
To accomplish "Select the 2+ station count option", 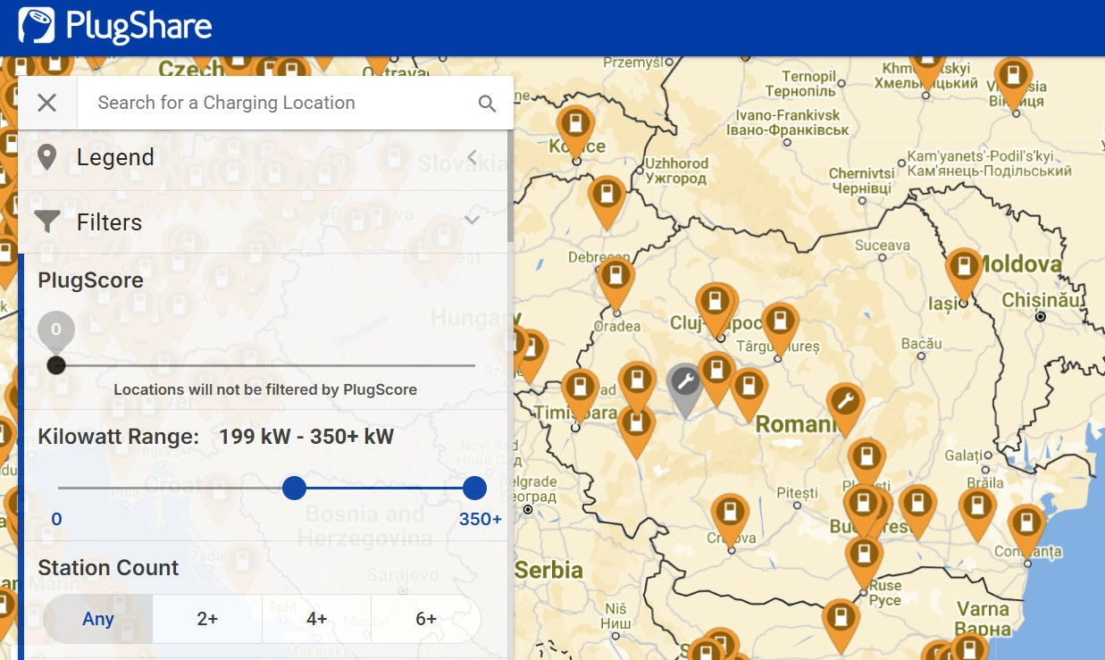I will (x=207, y=619).
